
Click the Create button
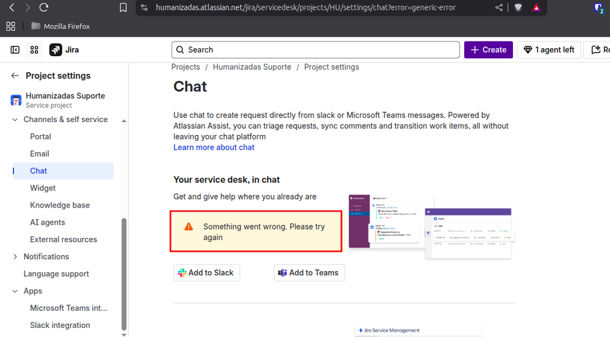pyautogui.click(x=488, y=50)
